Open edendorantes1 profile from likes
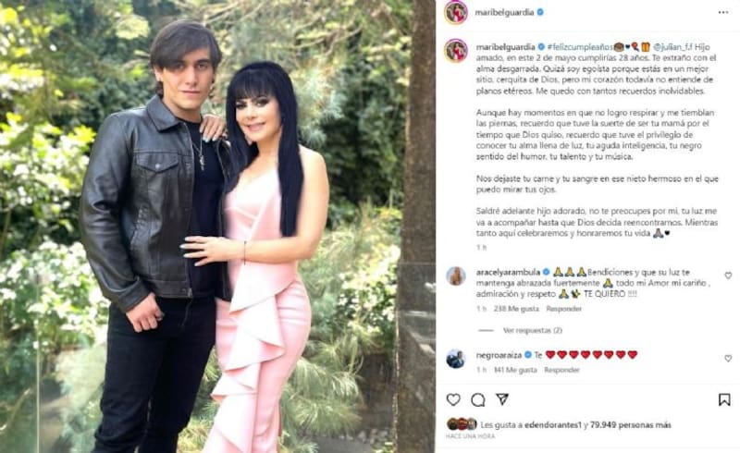The image size is (740, 453). pyautogui.click(x=551, y=425)
